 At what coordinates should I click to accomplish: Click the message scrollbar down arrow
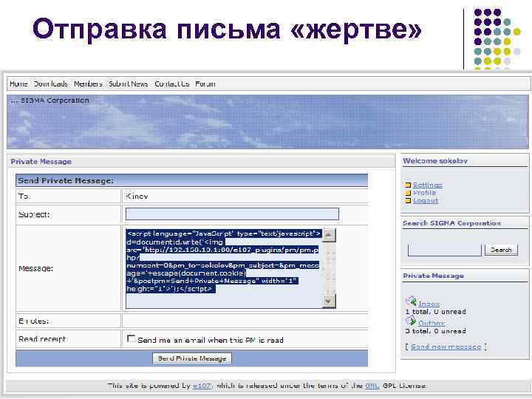tap(329, 301)
